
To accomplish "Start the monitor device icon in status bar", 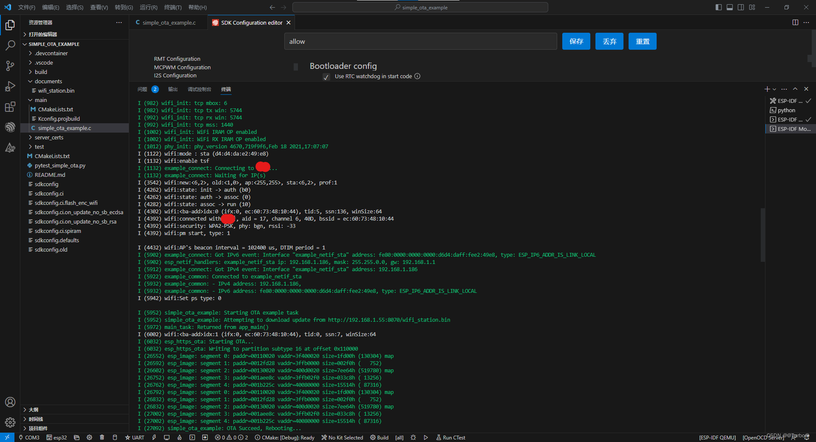I will (167, 437).
